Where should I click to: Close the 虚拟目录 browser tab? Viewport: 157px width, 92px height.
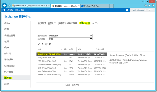pyautogui.click(x=79, y=6)
